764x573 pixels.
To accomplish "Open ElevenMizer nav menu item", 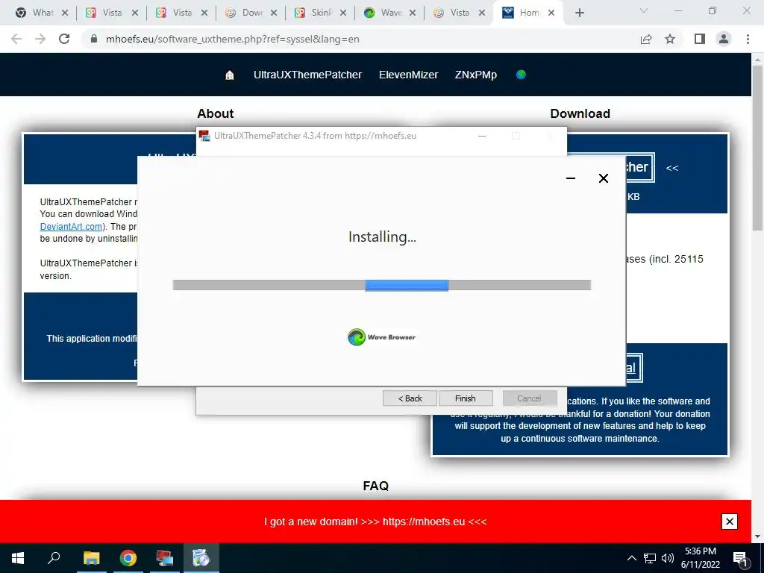I will click(408, 75).
